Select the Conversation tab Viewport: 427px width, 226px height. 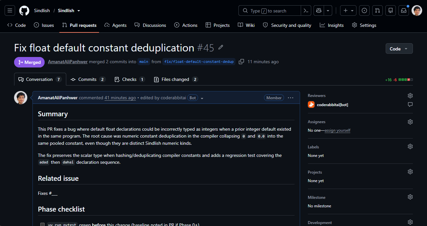[x=40, y=79]
